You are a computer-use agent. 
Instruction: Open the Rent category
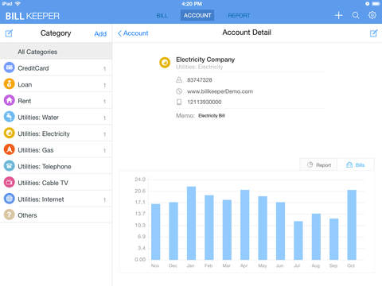pos(56,101)
